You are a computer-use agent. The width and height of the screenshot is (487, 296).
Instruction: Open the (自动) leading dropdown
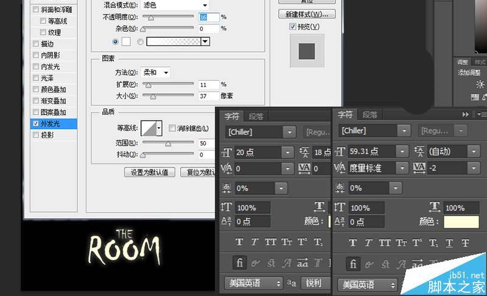[474, 151]
